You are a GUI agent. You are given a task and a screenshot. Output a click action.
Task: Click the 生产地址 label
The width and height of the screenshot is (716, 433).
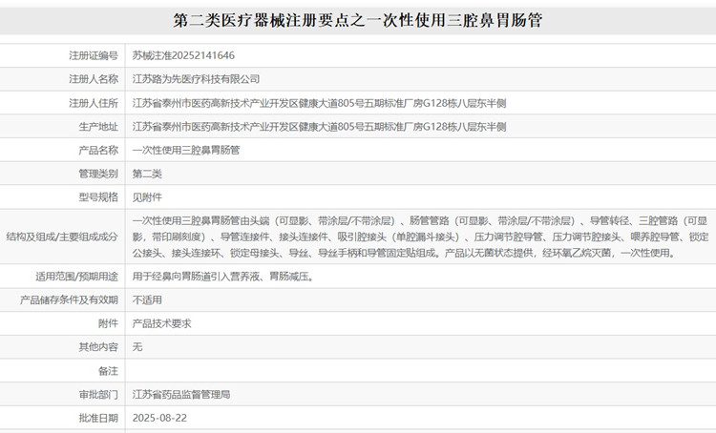point(98,127)
